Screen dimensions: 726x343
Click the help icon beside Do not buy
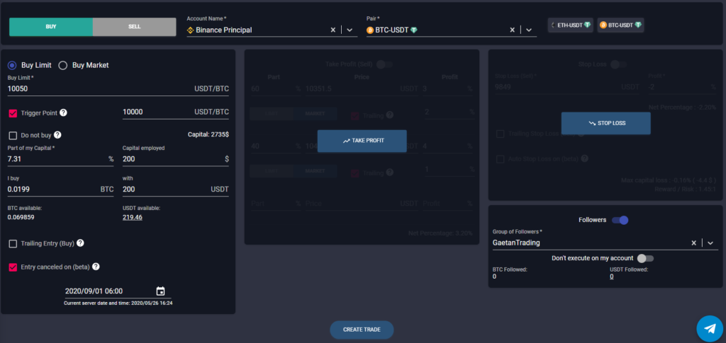(x=57, y=135)
